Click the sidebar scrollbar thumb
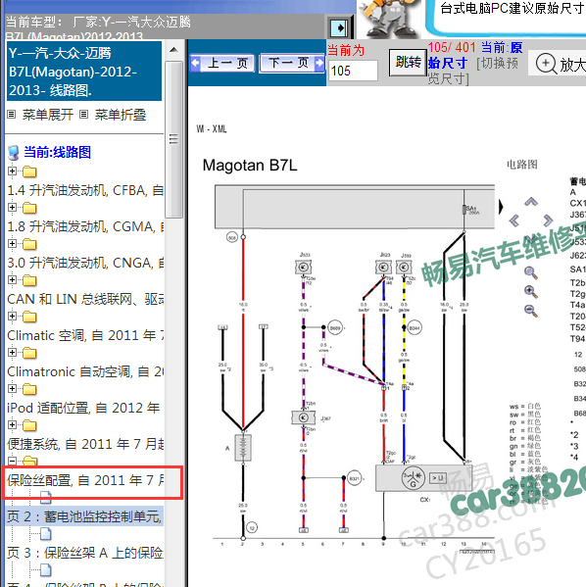 point(173,139)
